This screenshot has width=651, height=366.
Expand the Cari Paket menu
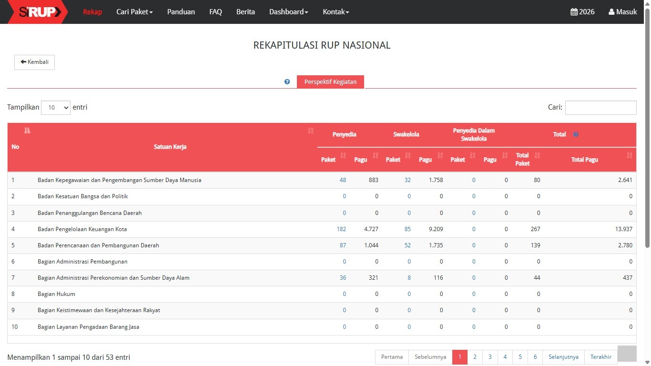(134, 12)
